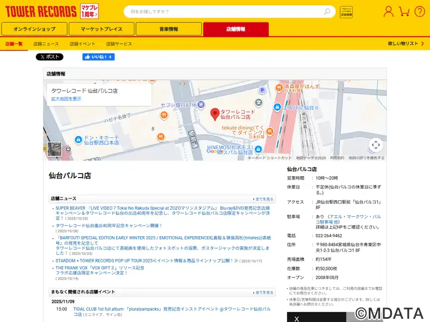Select 店舗イベント in the sub menu
This screenshot has height=322, width=430.
(x=82, y=43)
